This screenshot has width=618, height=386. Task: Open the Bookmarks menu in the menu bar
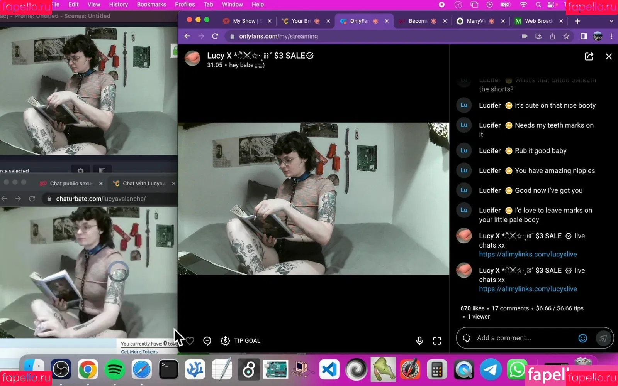tap(151, 4)
